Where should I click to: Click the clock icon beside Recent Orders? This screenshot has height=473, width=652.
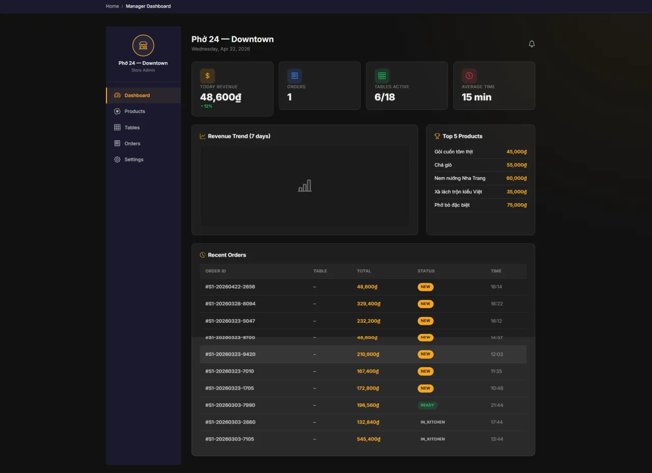[203, 255]
